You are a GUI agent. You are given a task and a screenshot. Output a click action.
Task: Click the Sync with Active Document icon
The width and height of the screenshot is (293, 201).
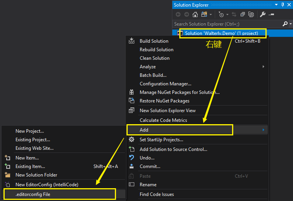tap(234, 14)
